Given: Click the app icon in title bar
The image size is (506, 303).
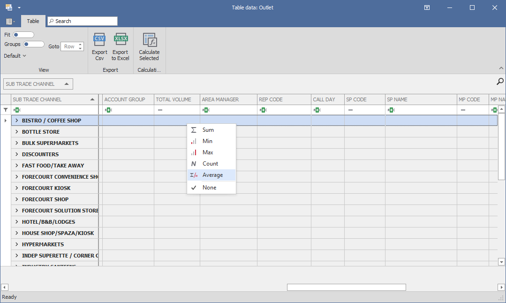Looking at the screenshot, I should tap(8, 8).
